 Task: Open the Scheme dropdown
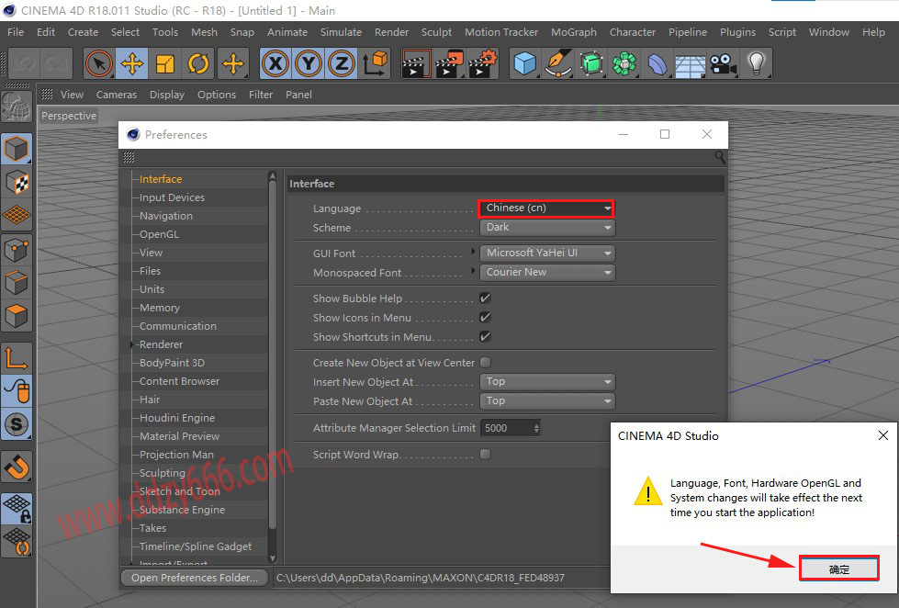point(547,228)
